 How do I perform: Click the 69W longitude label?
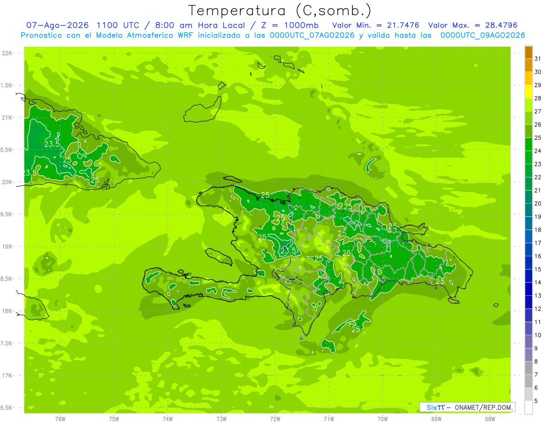click(x=436, y=419)
